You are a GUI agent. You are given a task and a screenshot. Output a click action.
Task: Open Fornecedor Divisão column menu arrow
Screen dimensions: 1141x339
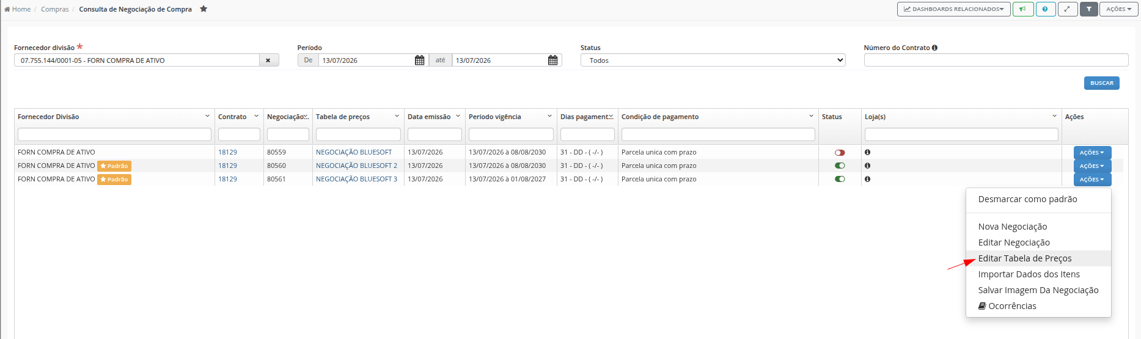coord(208,116)
